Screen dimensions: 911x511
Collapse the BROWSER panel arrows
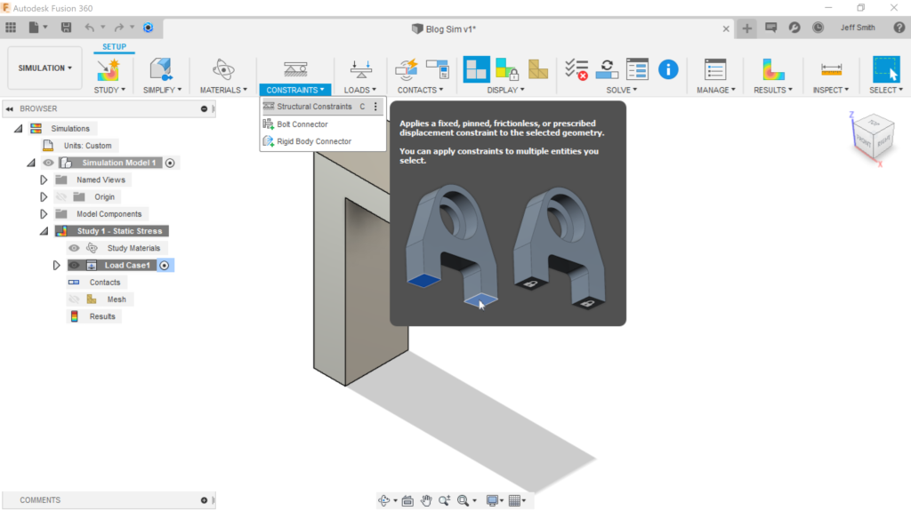coord(9,108)
